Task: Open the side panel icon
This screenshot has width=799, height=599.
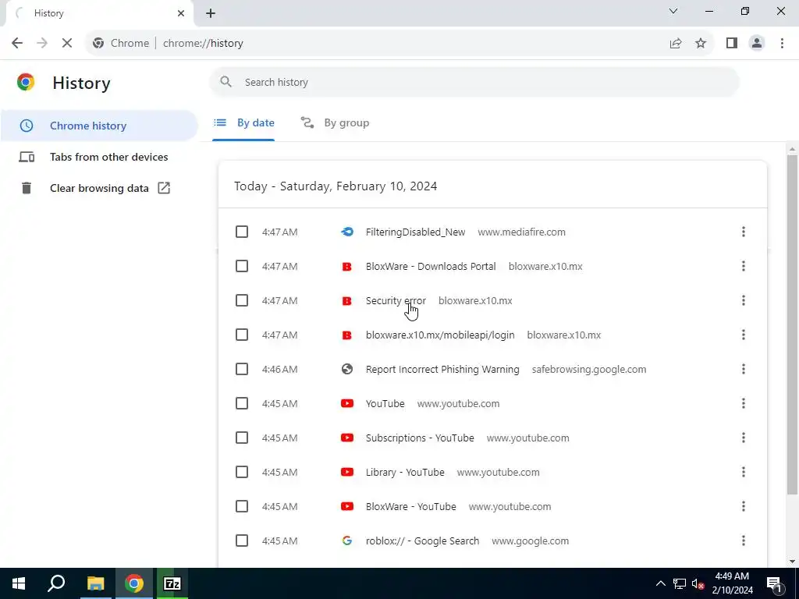Action: (x=732, y=44)
